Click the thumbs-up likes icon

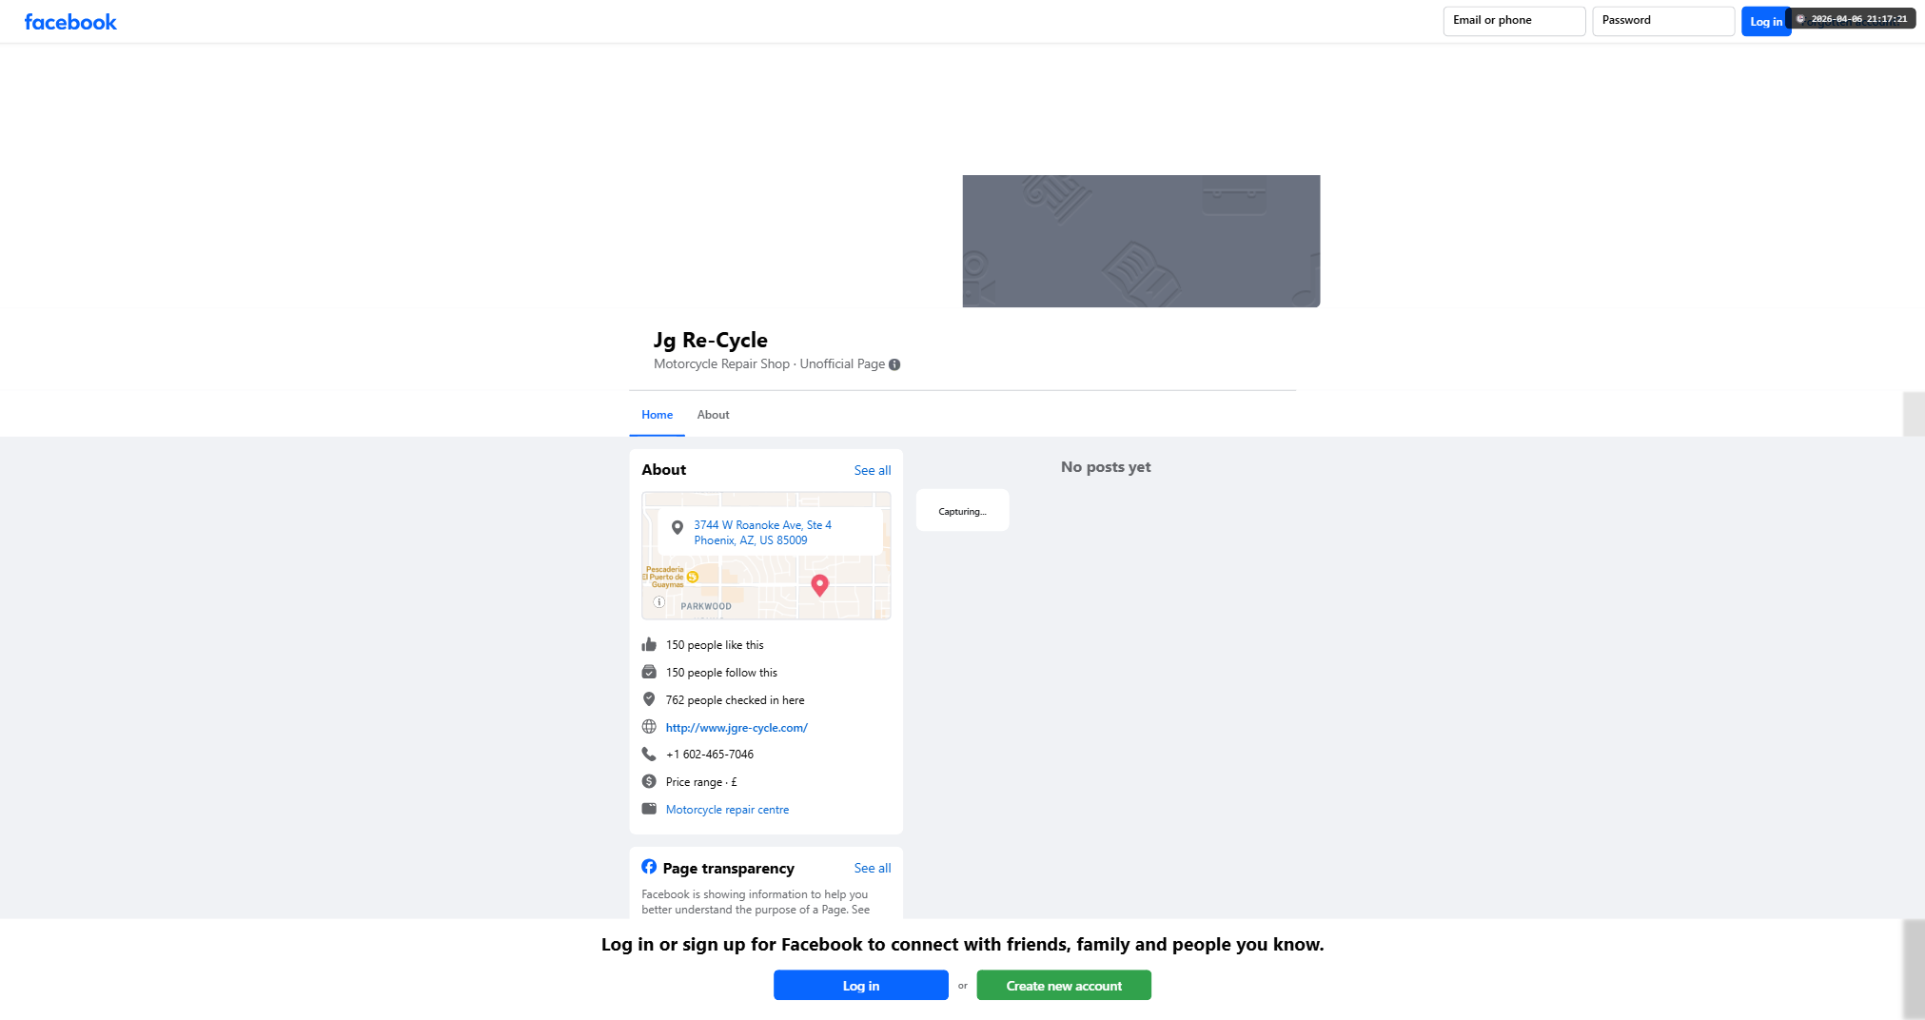click(x=649, y=644)
